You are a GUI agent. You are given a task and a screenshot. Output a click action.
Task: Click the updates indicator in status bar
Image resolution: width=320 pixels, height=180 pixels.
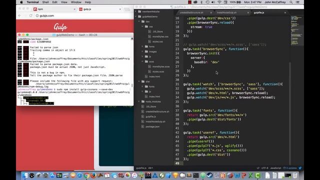click(x=290, y=168)
